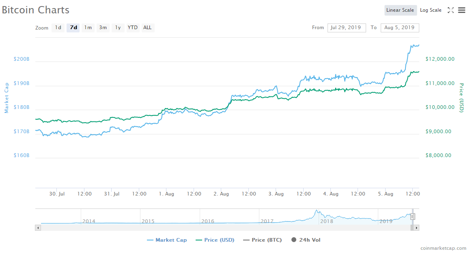The width and height of the screenshot is (470, 253).
Task: Select YTD zoom range
Action: point(133,28)
